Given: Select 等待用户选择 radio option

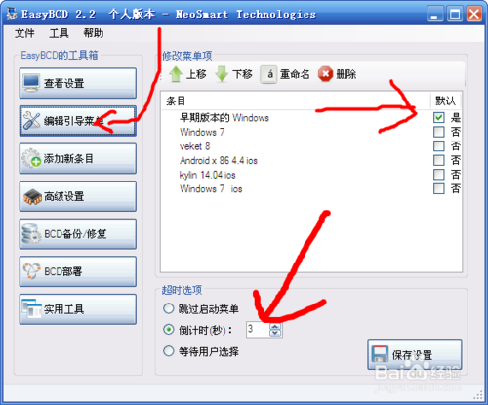Looking at the screenshot, I should (169, 351).
